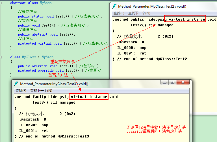This screenshot has height=142, width=217.
Task: Click 'IL_0000: nop' in the Test3 window
Action: click(x=34, y=125)
